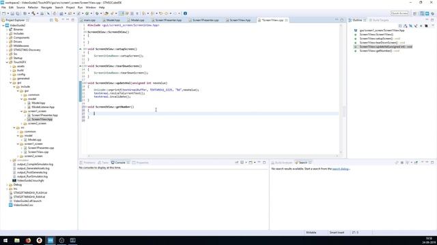Collapse the updateVal function fold marker
The height and width of the screenshot is (245, 437).
coord(86,83)
